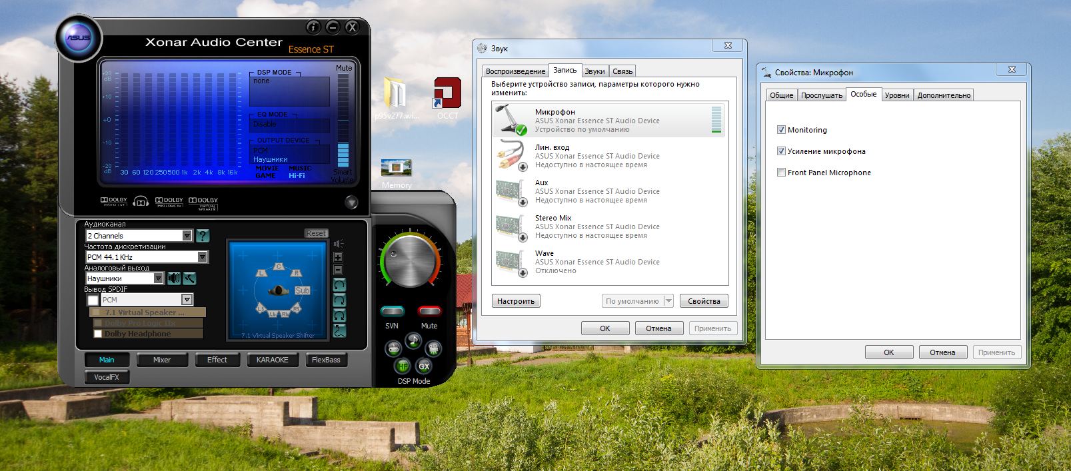This screenshot has height=471, width=1071.
Task: Click the ASUS logo orb
Action: [x=79, y=38]
